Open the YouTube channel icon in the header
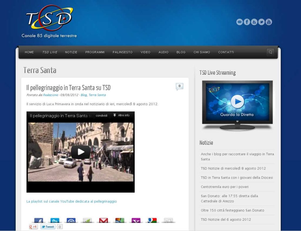 (269, 22)
